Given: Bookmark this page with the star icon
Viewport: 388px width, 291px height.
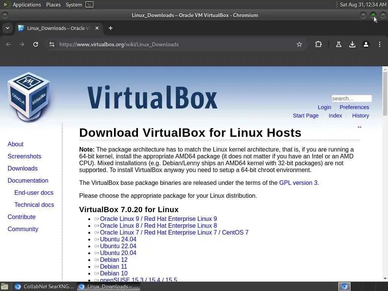Looking at the screenshot, I should [299, 44].
